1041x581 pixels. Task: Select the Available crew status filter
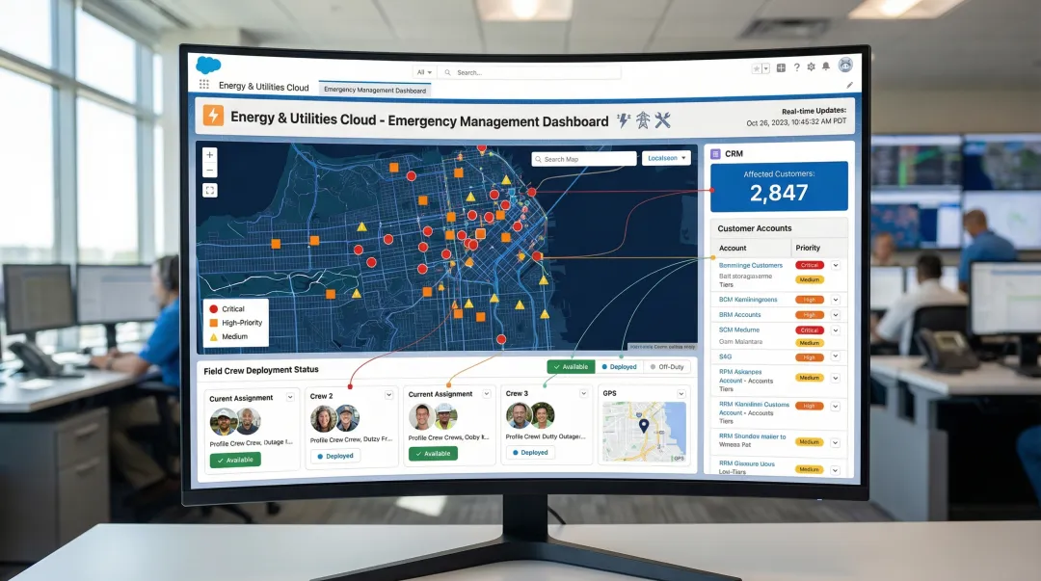pos(570,367)
